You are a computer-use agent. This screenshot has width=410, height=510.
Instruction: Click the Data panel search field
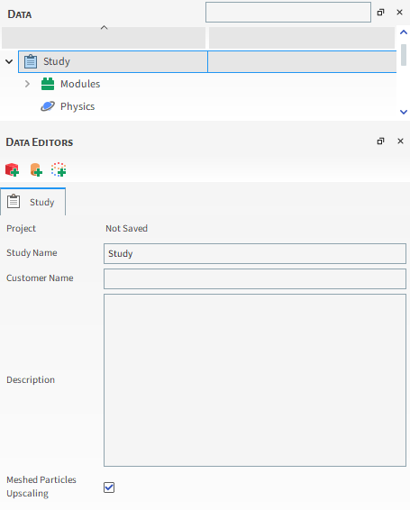[288, 13]
